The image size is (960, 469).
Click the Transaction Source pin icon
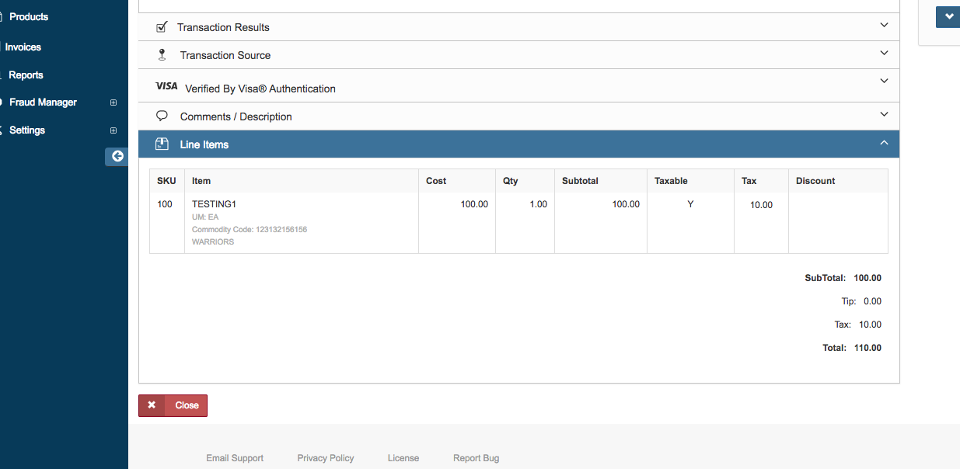click(162, 55)
